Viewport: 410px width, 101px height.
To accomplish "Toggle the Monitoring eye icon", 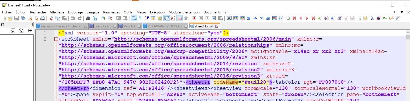I will point(186,18).
